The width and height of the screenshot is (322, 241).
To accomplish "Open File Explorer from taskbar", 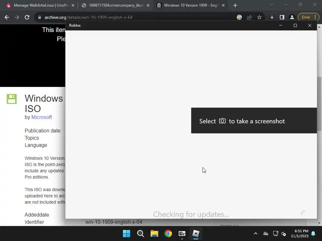I will (x=154, y=233).
